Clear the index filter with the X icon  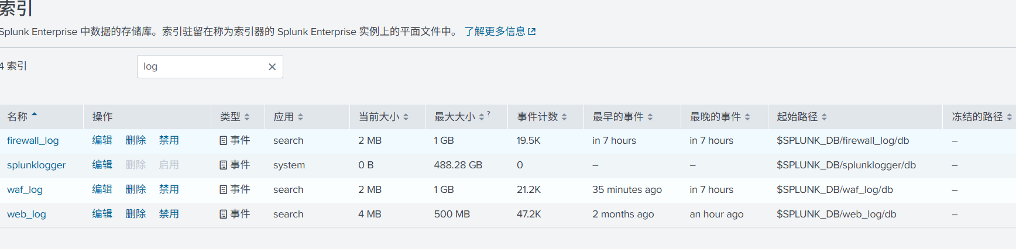pos(272,67)
